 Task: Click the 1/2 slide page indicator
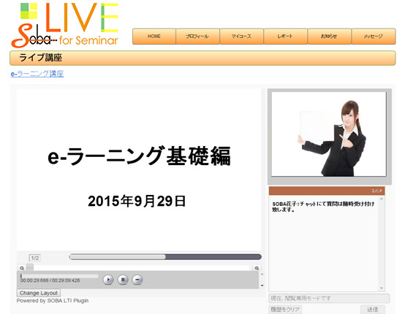pos(35,258)
